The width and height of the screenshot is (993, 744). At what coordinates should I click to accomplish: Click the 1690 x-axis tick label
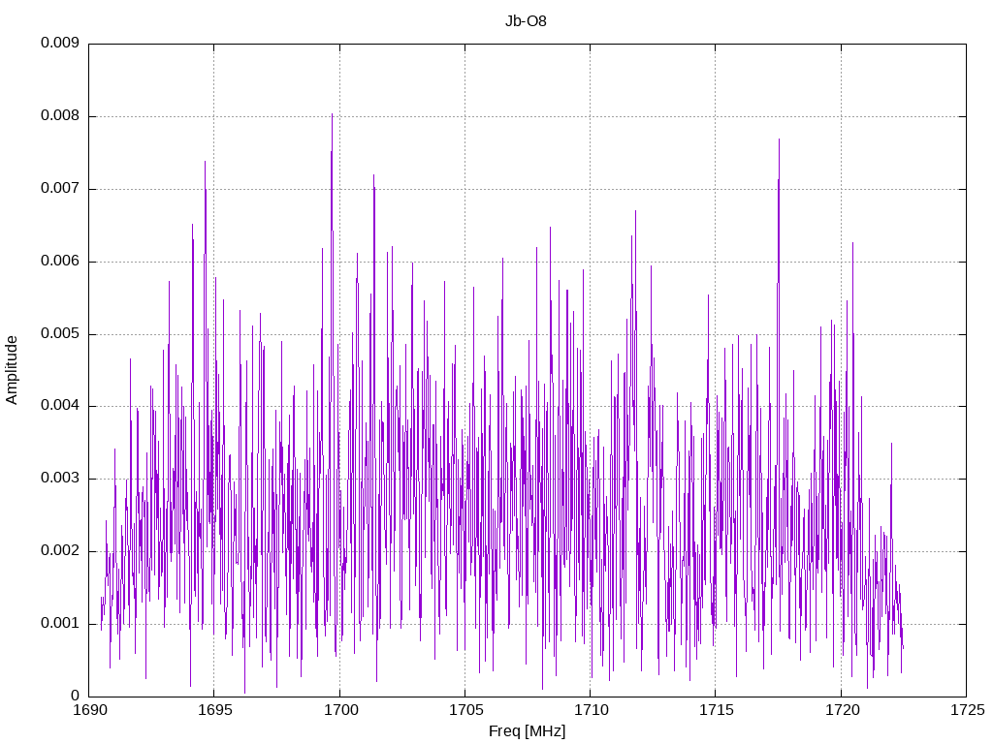90,710
